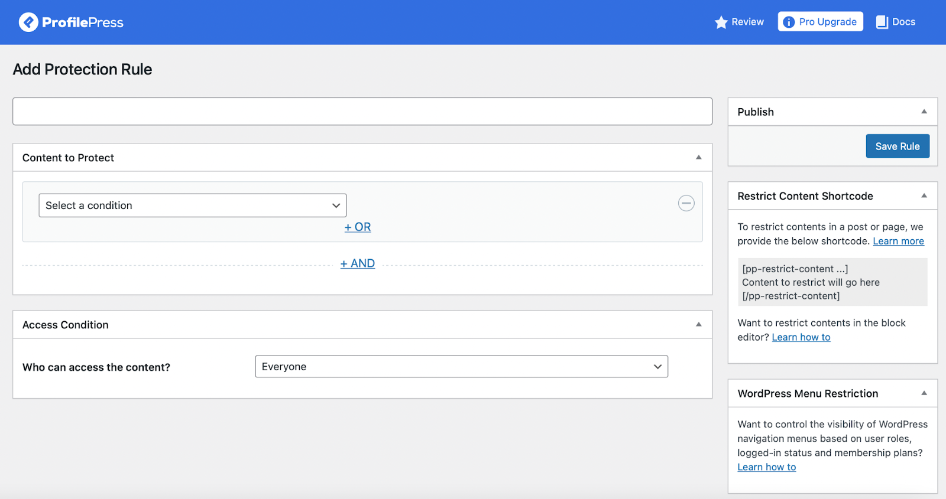Collapse the Content to Protect panel

tap(699, 157)
